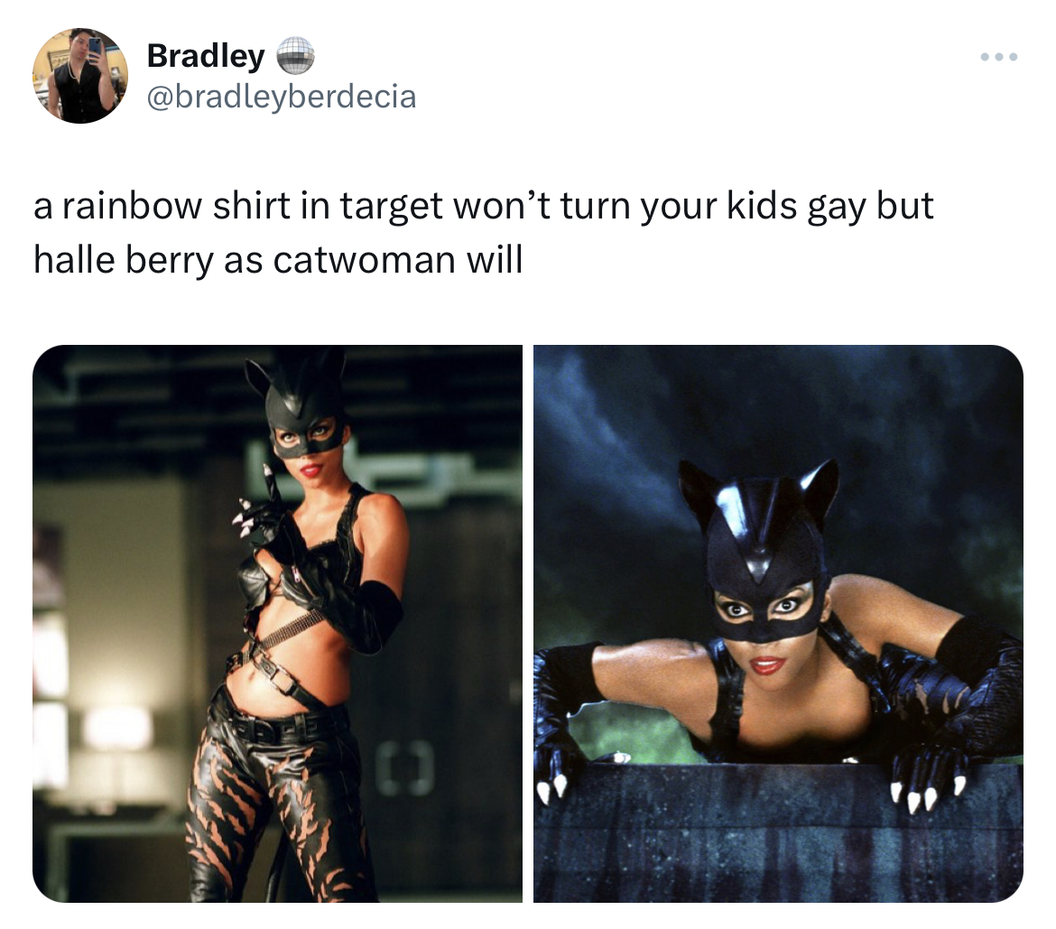Click the second line 'halle berry as catwoman will'
The width and height of the screenshot is (1056, 929).
coord(278,260)
